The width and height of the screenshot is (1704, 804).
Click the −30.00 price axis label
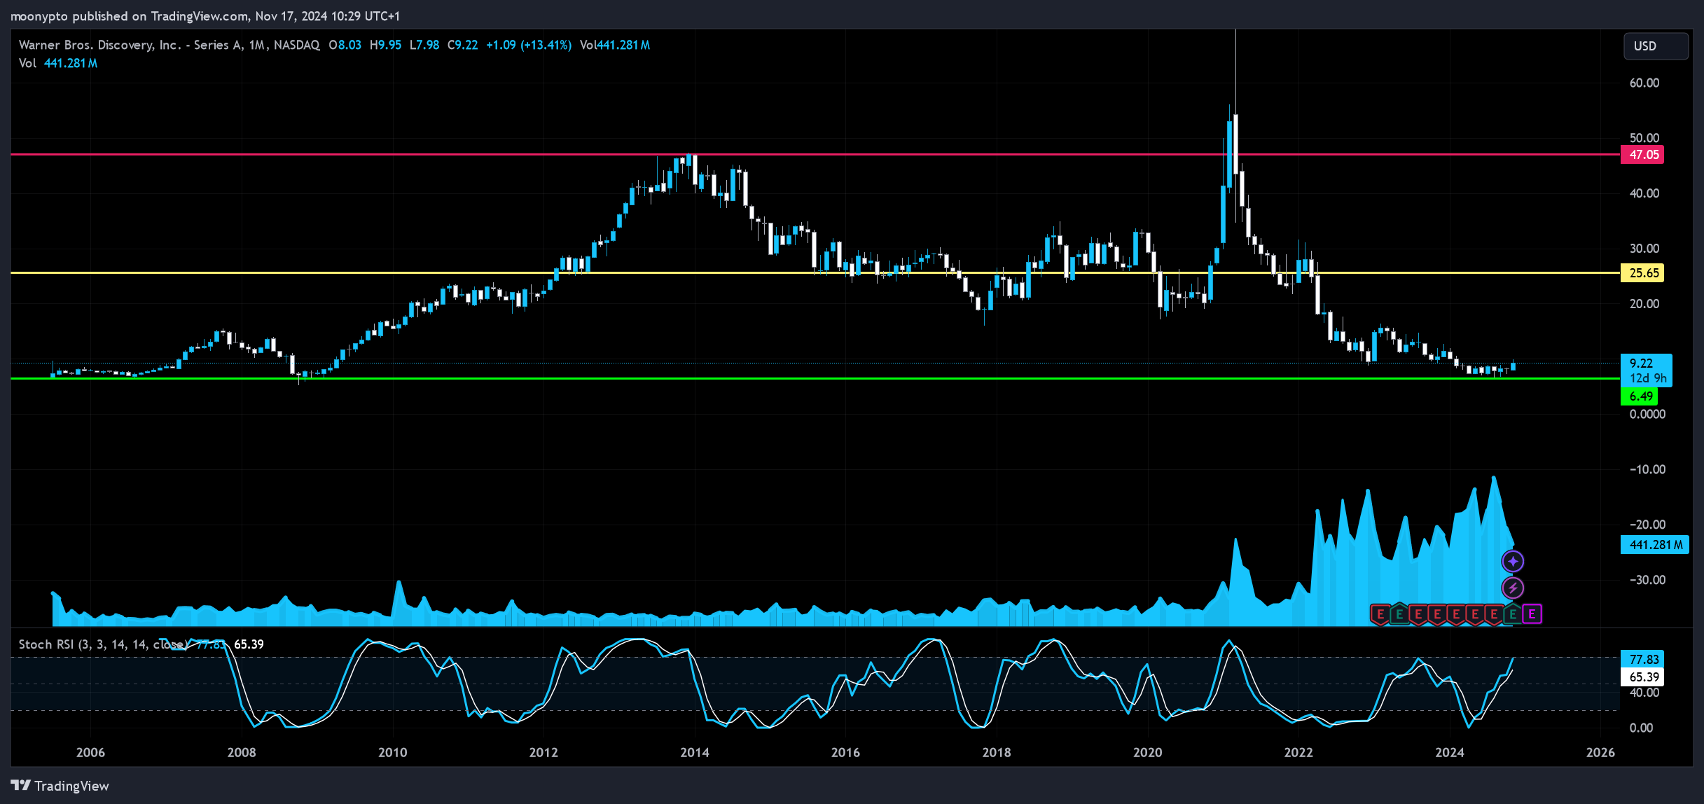[1647, 580]
